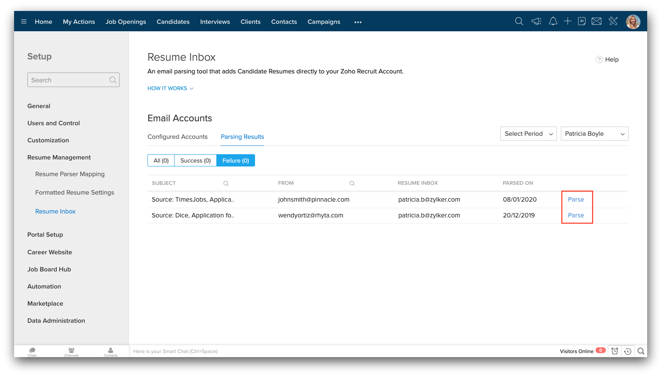Open the Select Period dropdown
This screenshot has height=376, width=663.
(x=528, y=134)
